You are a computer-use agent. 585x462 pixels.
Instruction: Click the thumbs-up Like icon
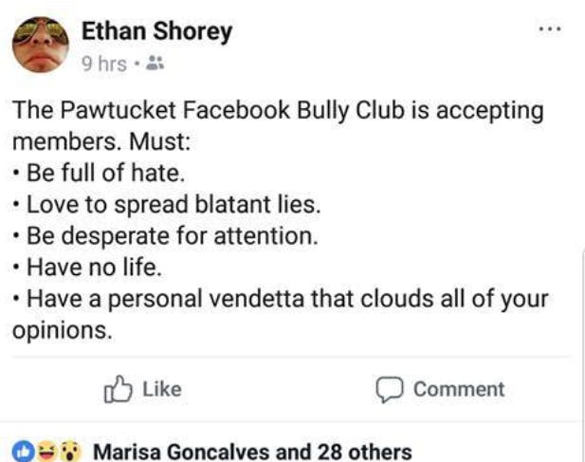(116, 389)
